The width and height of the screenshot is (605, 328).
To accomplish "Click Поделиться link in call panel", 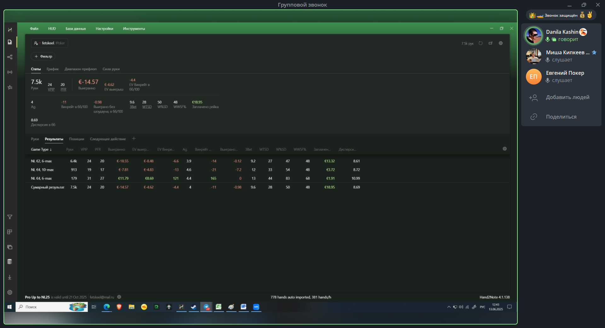I will point(561,117).
